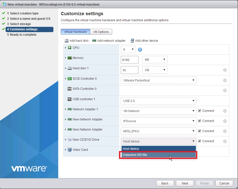Click the CPU chip icon
Viewport: 238px width, 189px height.
(70, 48)
